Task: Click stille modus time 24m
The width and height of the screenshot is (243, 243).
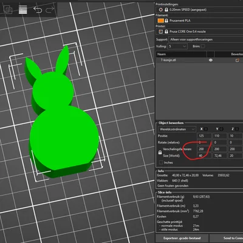Action: click(196, 230)
